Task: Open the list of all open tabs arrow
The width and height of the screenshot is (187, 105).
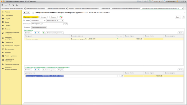Action: [185, 9]
